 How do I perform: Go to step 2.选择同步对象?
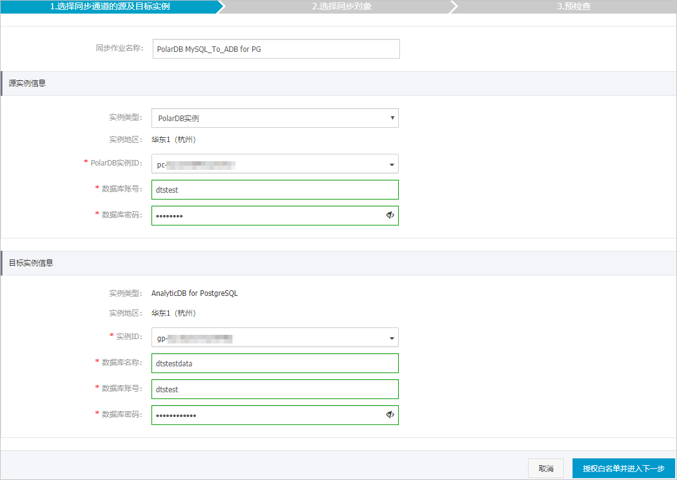(x=342, y=6)
